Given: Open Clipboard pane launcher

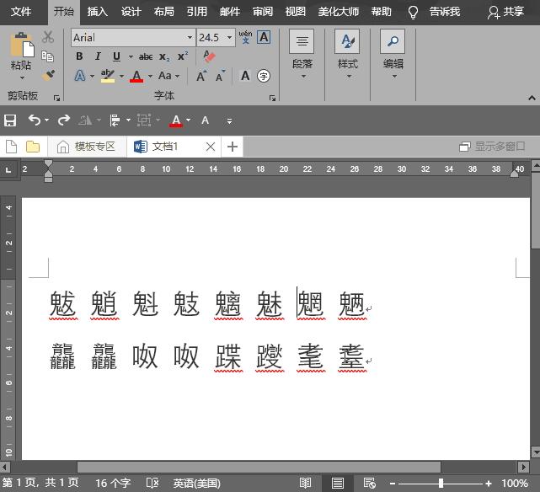Looking at the screenshot, I should 56,98.
